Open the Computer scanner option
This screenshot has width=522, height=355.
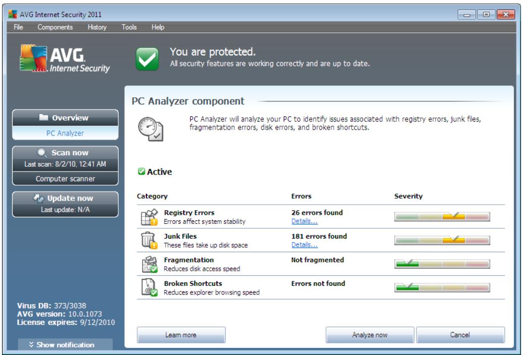click(65, 179)
